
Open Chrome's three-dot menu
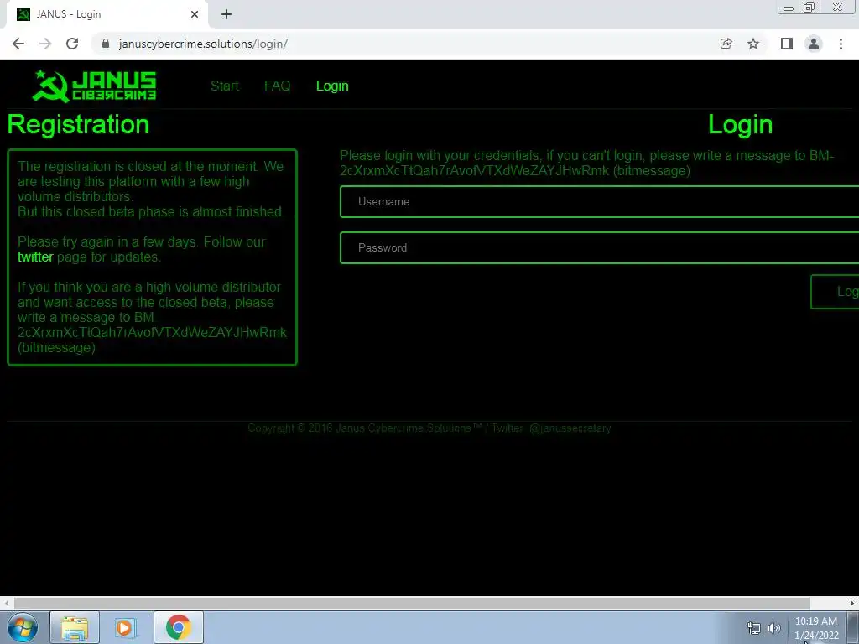pos(841,44)
